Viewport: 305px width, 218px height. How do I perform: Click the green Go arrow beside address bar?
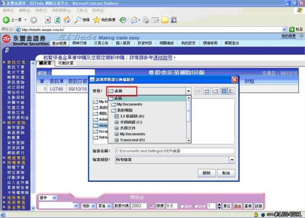(x=292, y=29)
